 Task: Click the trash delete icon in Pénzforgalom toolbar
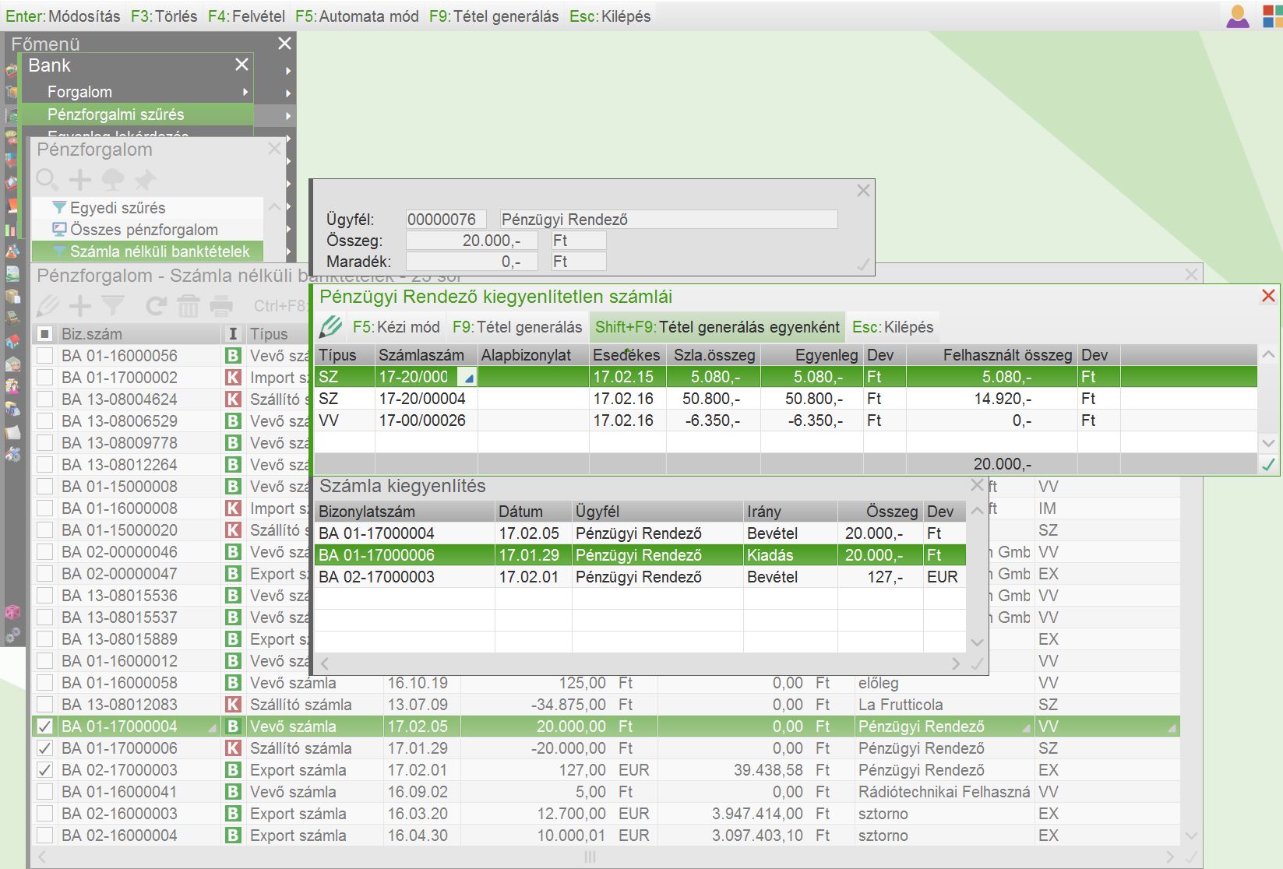[x=188, y=306]
